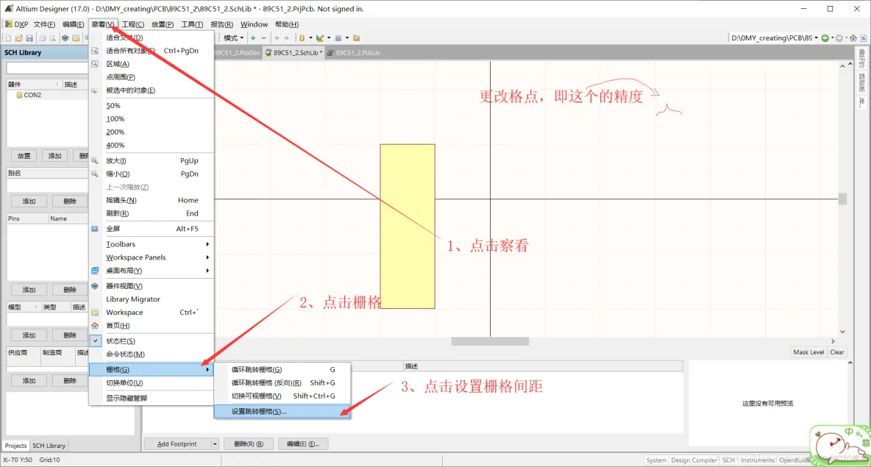The image size is (871, 467).
Task: Click the model manager folder icon
Action: click(357, 38)
